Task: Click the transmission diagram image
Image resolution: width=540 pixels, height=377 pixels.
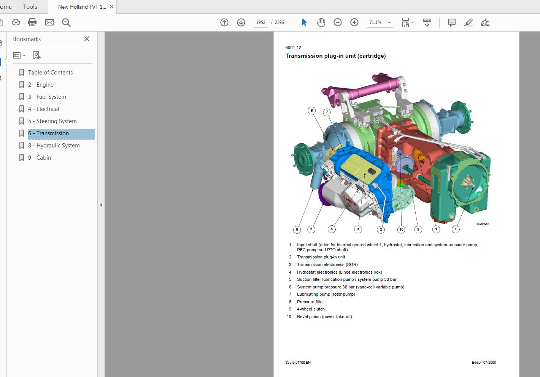Action: [x=391, y=153]
